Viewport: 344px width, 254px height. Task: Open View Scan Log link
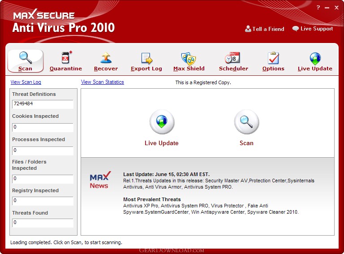(26, 82)
